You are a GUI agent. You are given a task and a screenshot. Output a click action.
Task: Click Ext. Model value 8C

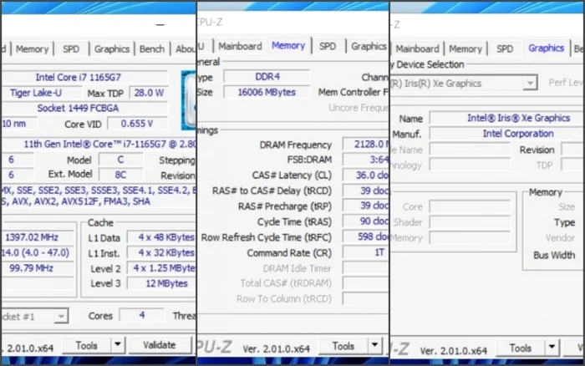click(120, 175)
